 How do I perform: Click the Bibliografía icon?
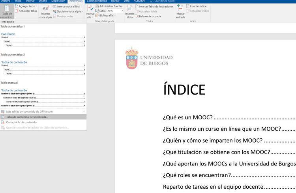97,15
